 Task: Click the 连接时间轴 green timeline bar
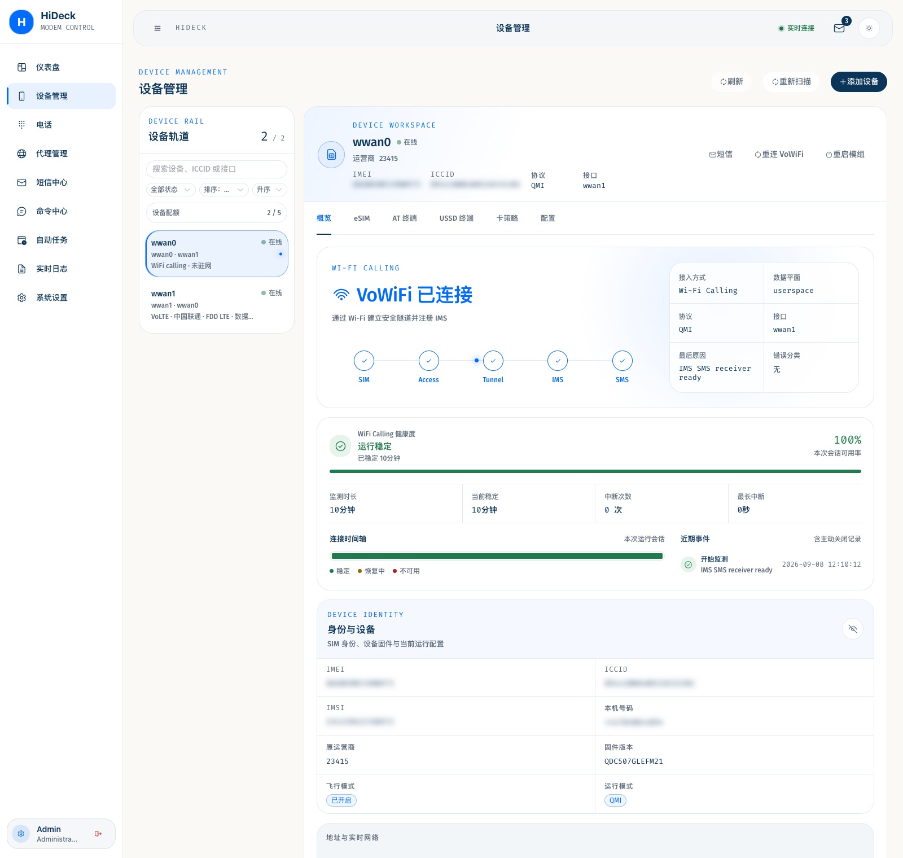click(497, 556)
